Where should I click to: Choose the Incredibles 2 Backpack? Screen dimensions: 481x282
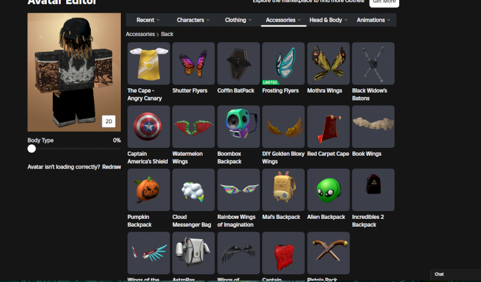pyautogui.click(x=373, y=190)
